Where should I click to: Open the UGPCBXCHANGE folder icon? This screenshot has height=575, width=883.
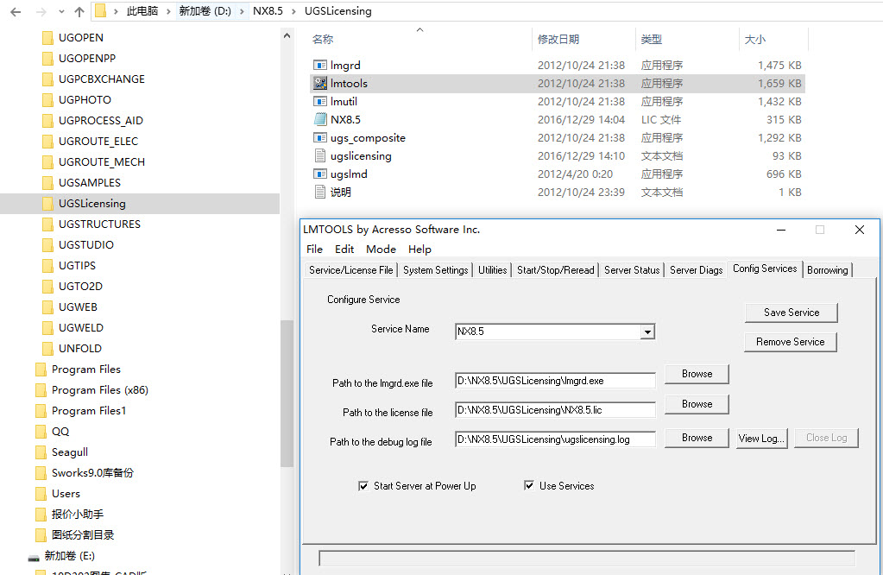click(47, 79)
